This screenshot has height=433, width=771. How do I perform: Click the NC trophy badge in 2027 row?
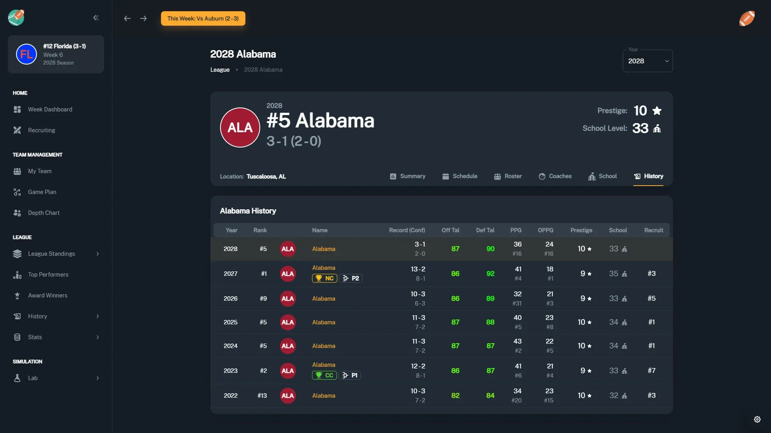point(324,278)
